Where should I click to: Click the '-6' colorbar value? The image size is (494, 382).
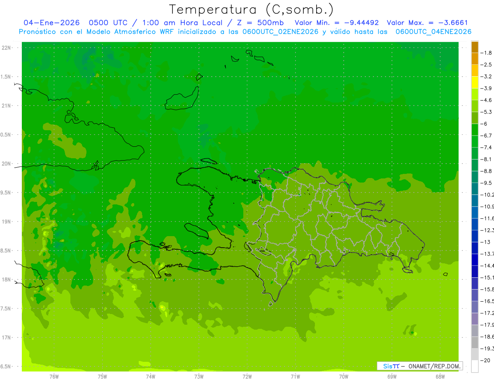click(484, 124)
